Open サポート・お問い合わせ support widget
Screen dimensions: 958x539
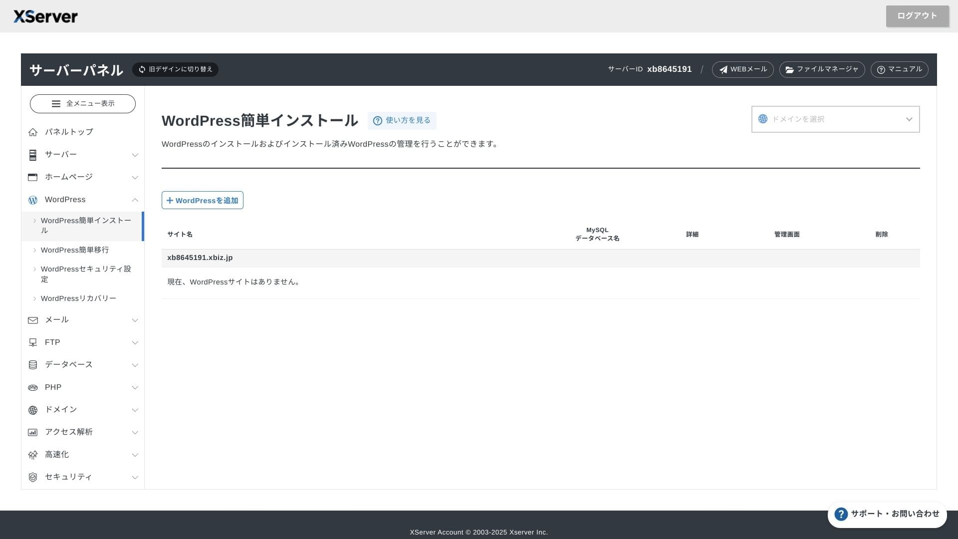[x=887, y=515]
